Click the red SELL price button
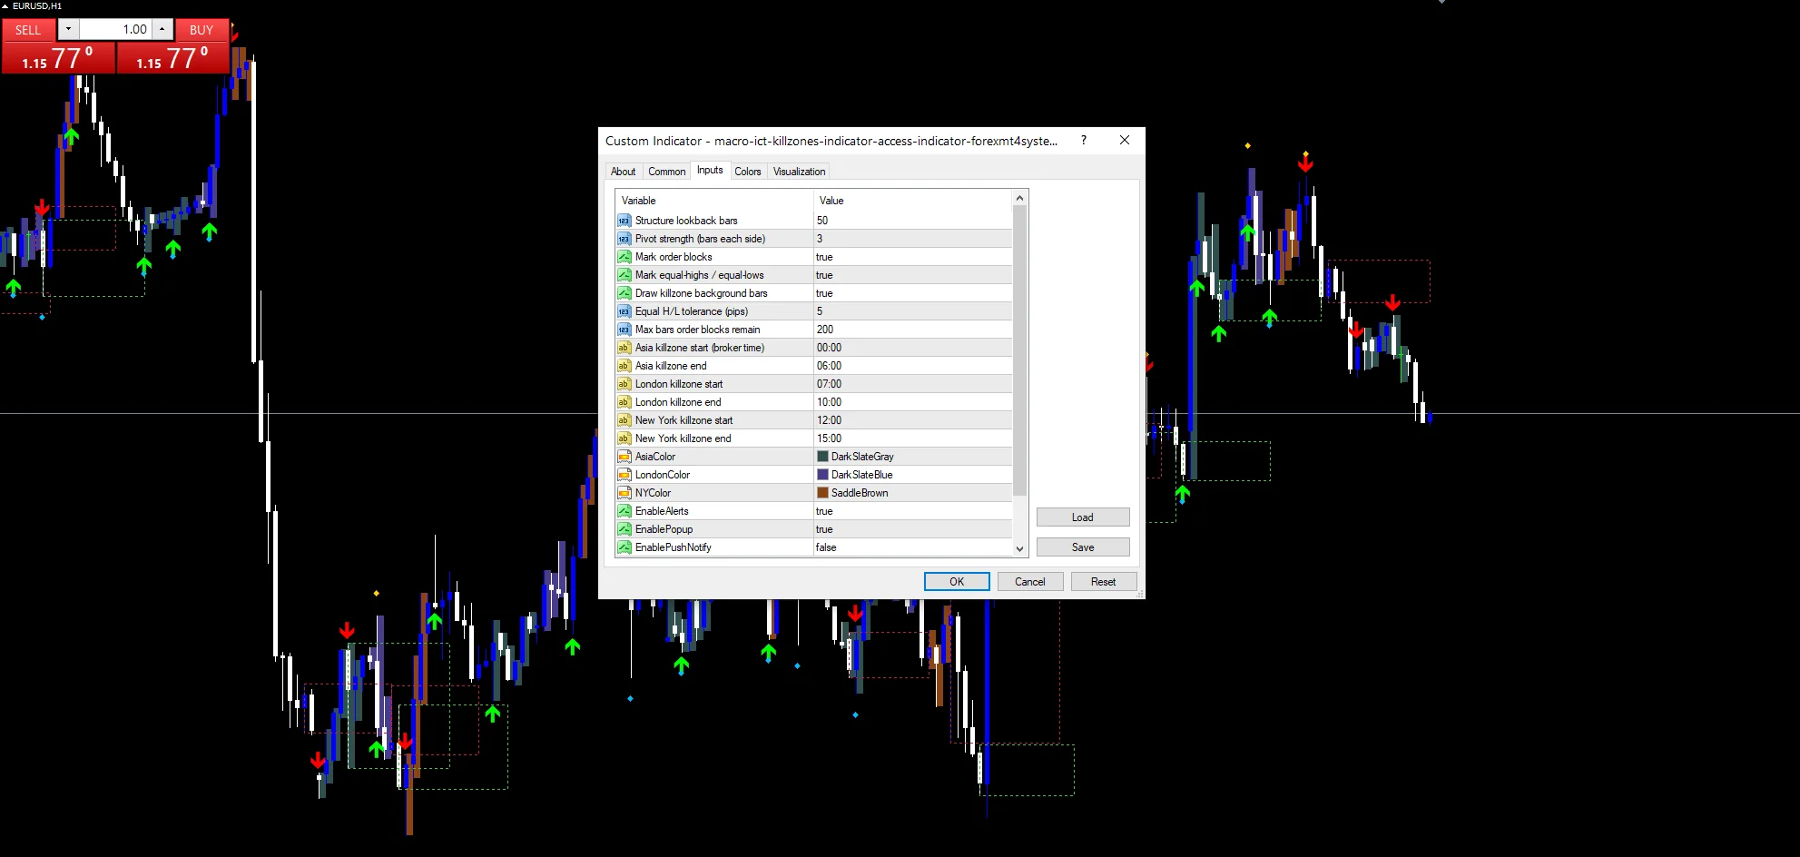Screen dimensions: 1800x857 click(58, 58)
